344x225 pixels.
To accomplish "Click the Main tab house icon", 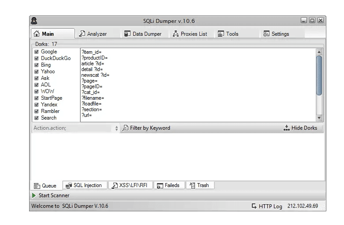I will pyautogui.click(x=37, y=34).
